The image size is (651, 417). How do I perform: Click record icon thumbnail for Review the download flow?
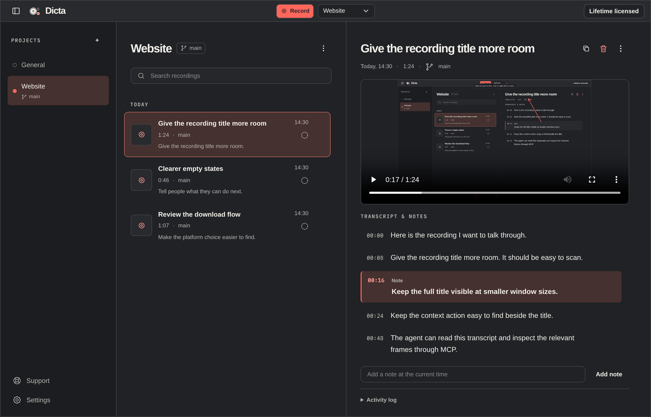141,225
